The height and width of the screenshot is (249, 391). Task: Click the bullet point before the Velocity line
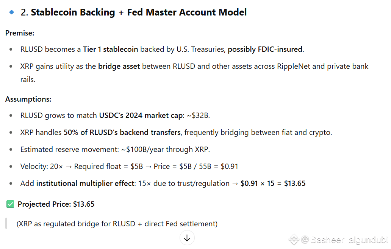(12, 167)
